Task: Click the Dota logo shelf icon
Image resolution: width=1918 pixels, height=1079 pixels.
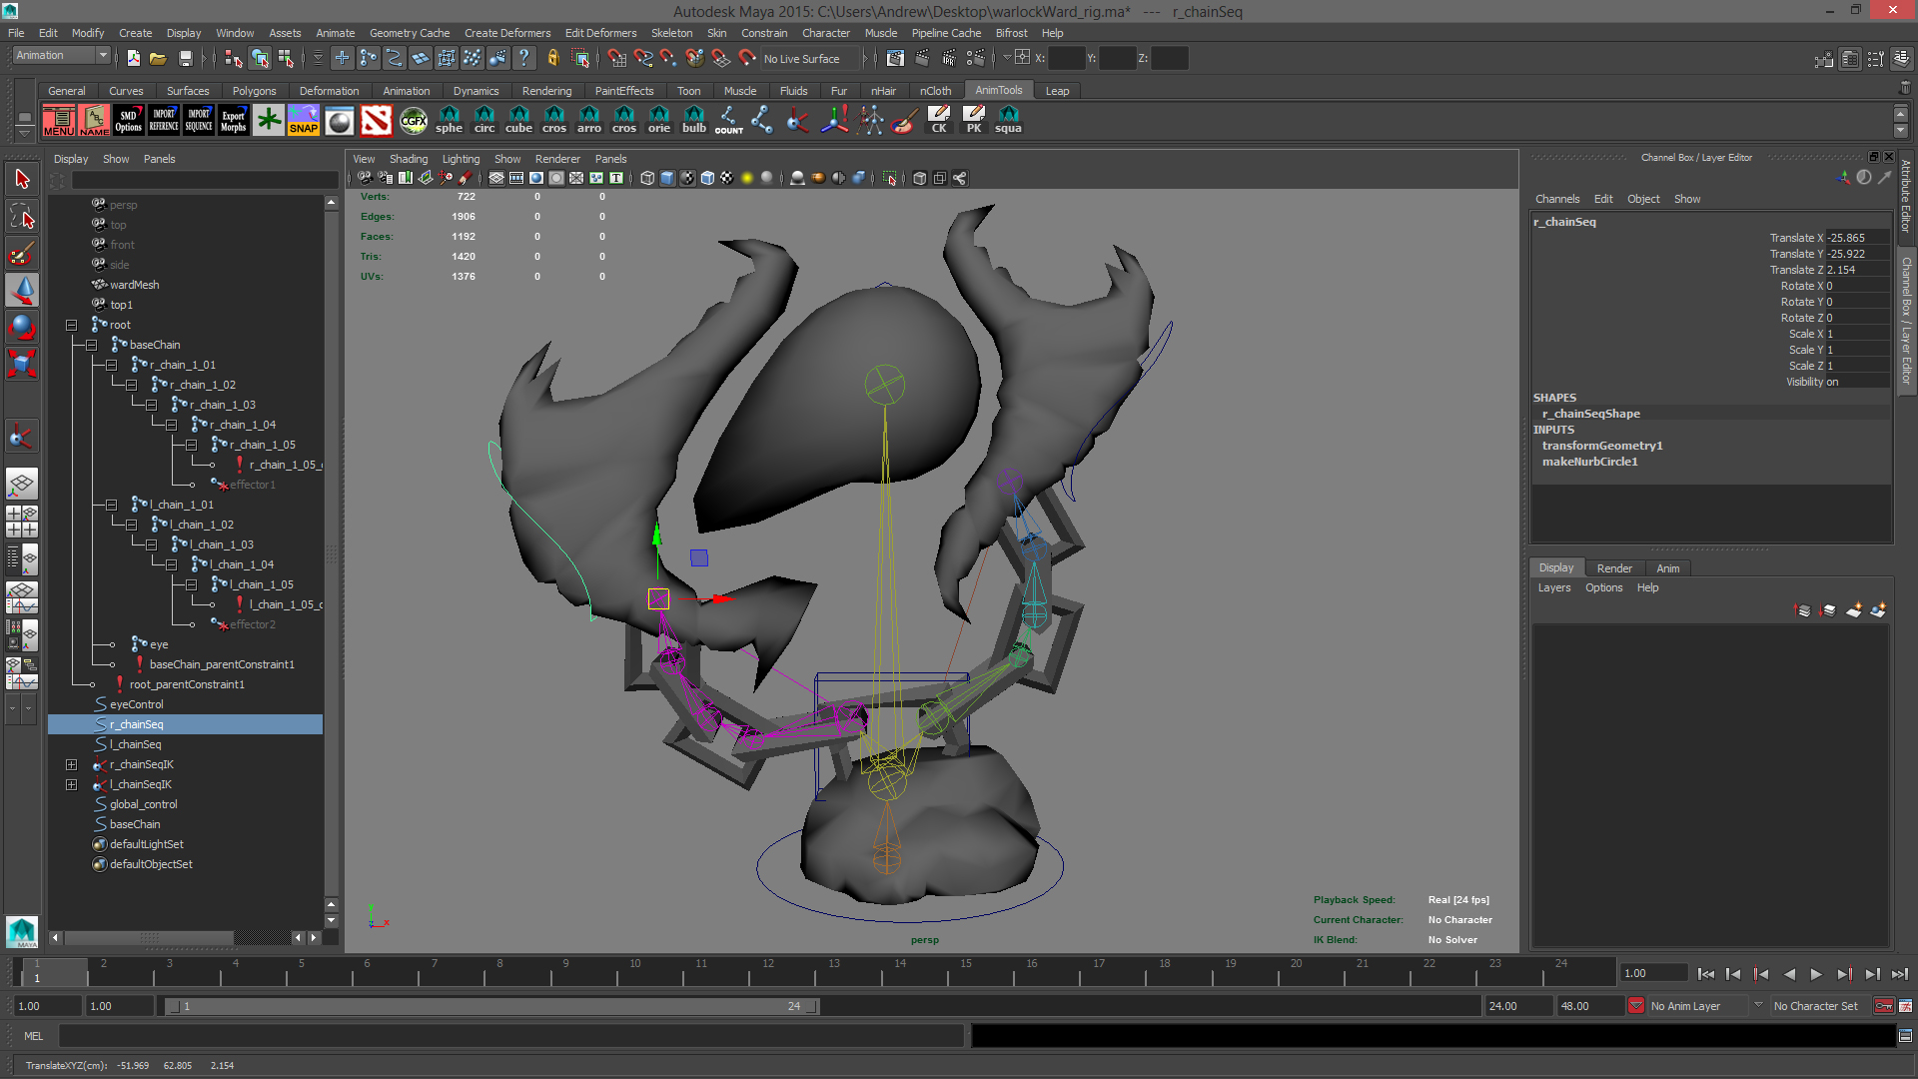Action: [376, 121]
